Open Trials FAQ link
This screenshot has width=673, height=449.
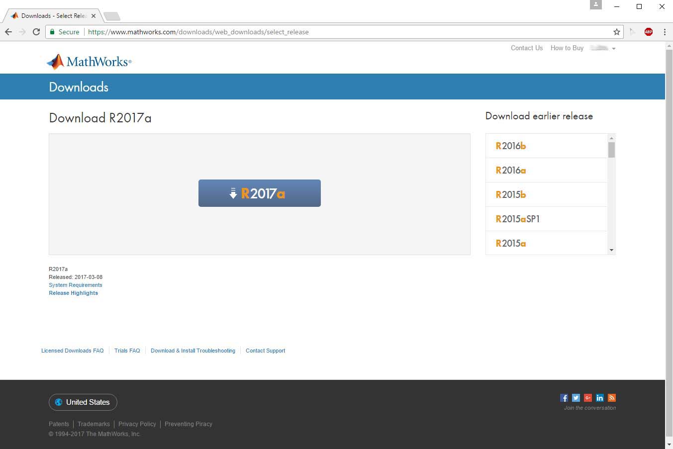pos(127,351)
